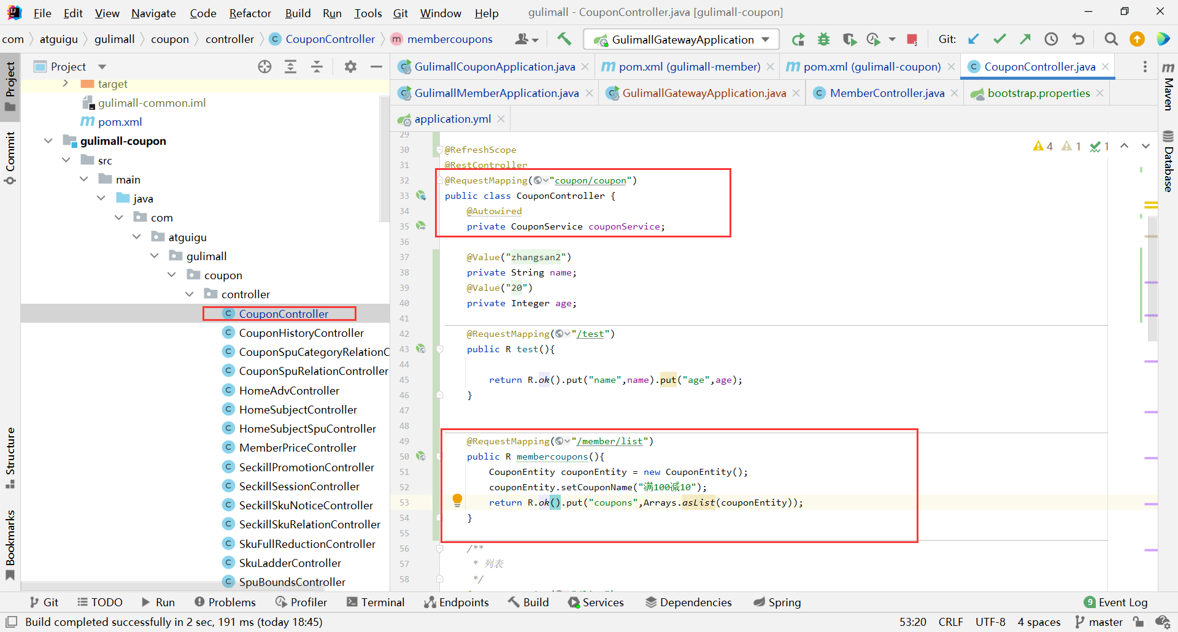Viewport: 1178px width, 632px height.
Task: Change UTF-8 file encoding
Action: [990, 622]
